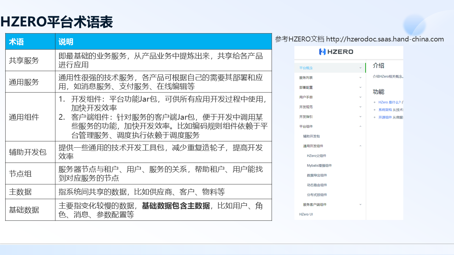Select the 基础数据 table cell
Screen dimensions: 454x255
[x=30, y=210]
